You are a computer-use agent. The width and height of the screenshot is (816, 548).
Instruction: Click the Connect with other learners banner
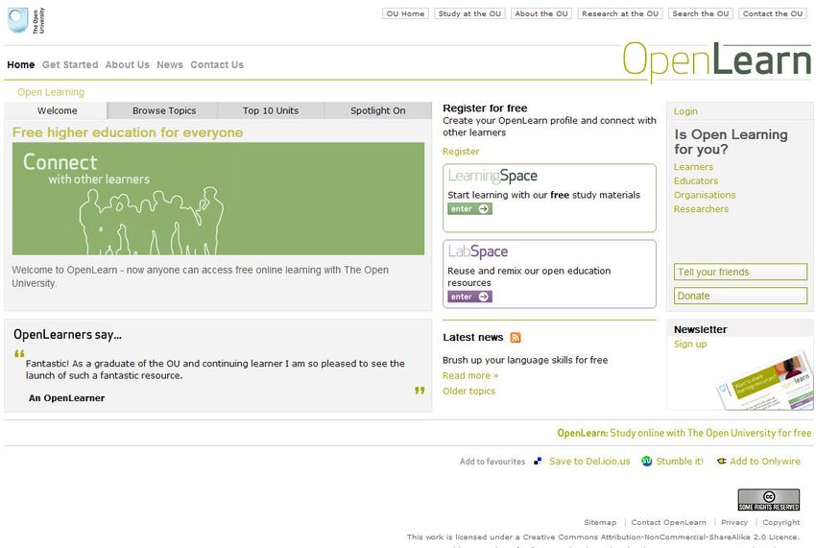[218, 199]
